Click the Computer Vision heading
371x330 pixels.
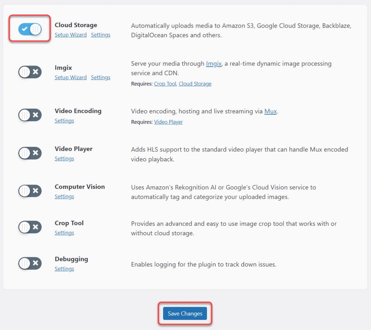pos(80,187)
